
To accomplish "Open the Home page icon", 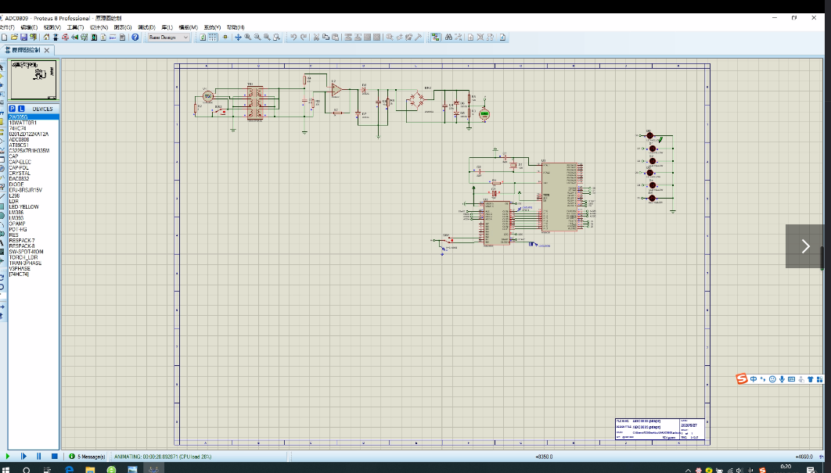I will point(47,37).
